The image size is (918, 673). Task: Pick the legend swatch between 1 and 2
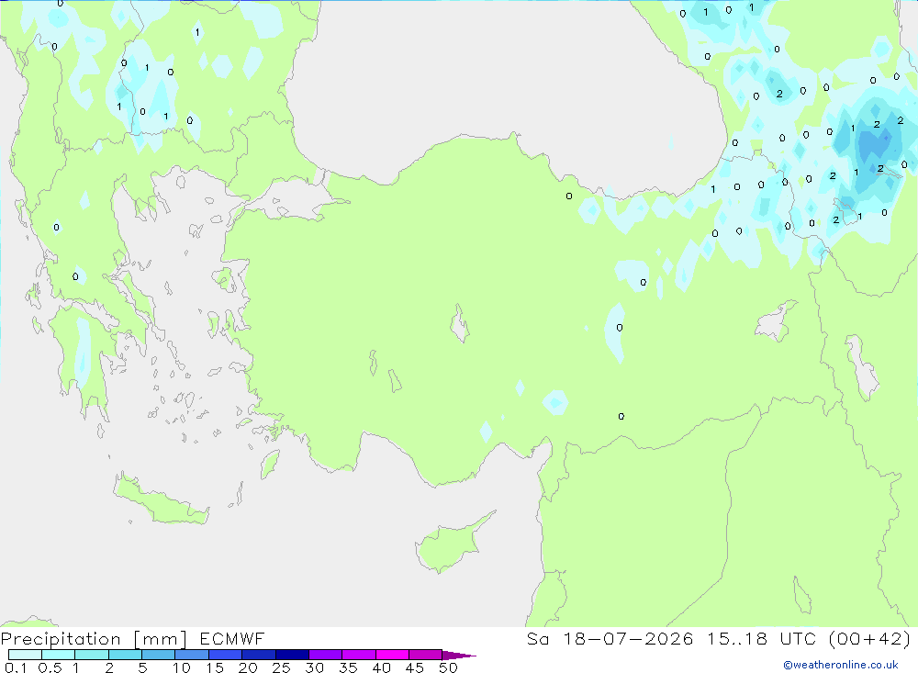pyautogui.click(x=91, y=655)
